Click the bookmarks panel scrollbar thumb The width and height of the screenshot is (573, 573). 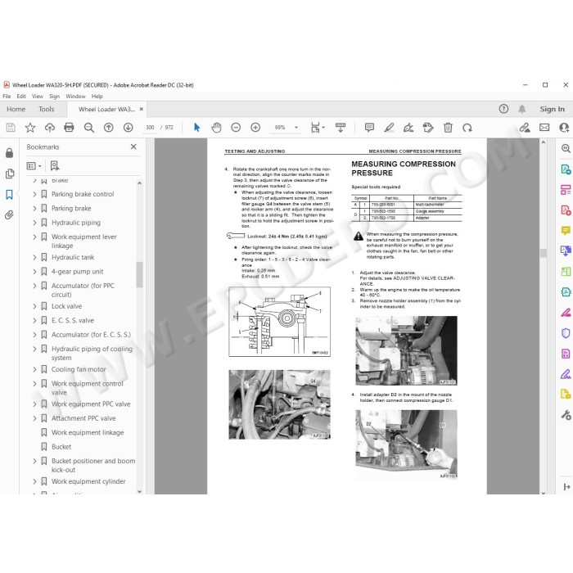[x=139, y=274]
